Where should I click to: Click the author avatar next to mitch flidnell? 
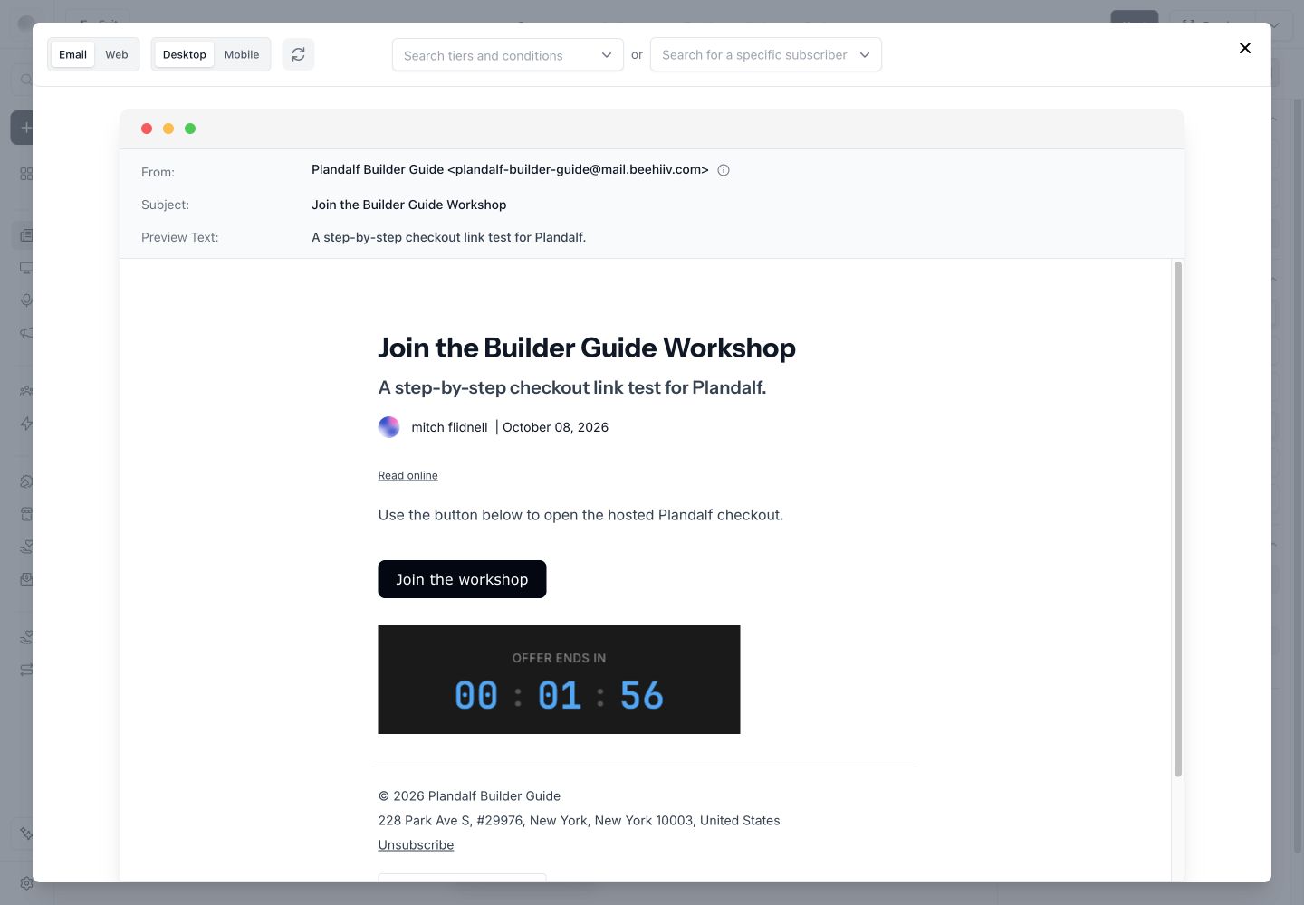(x=388, y=427)
